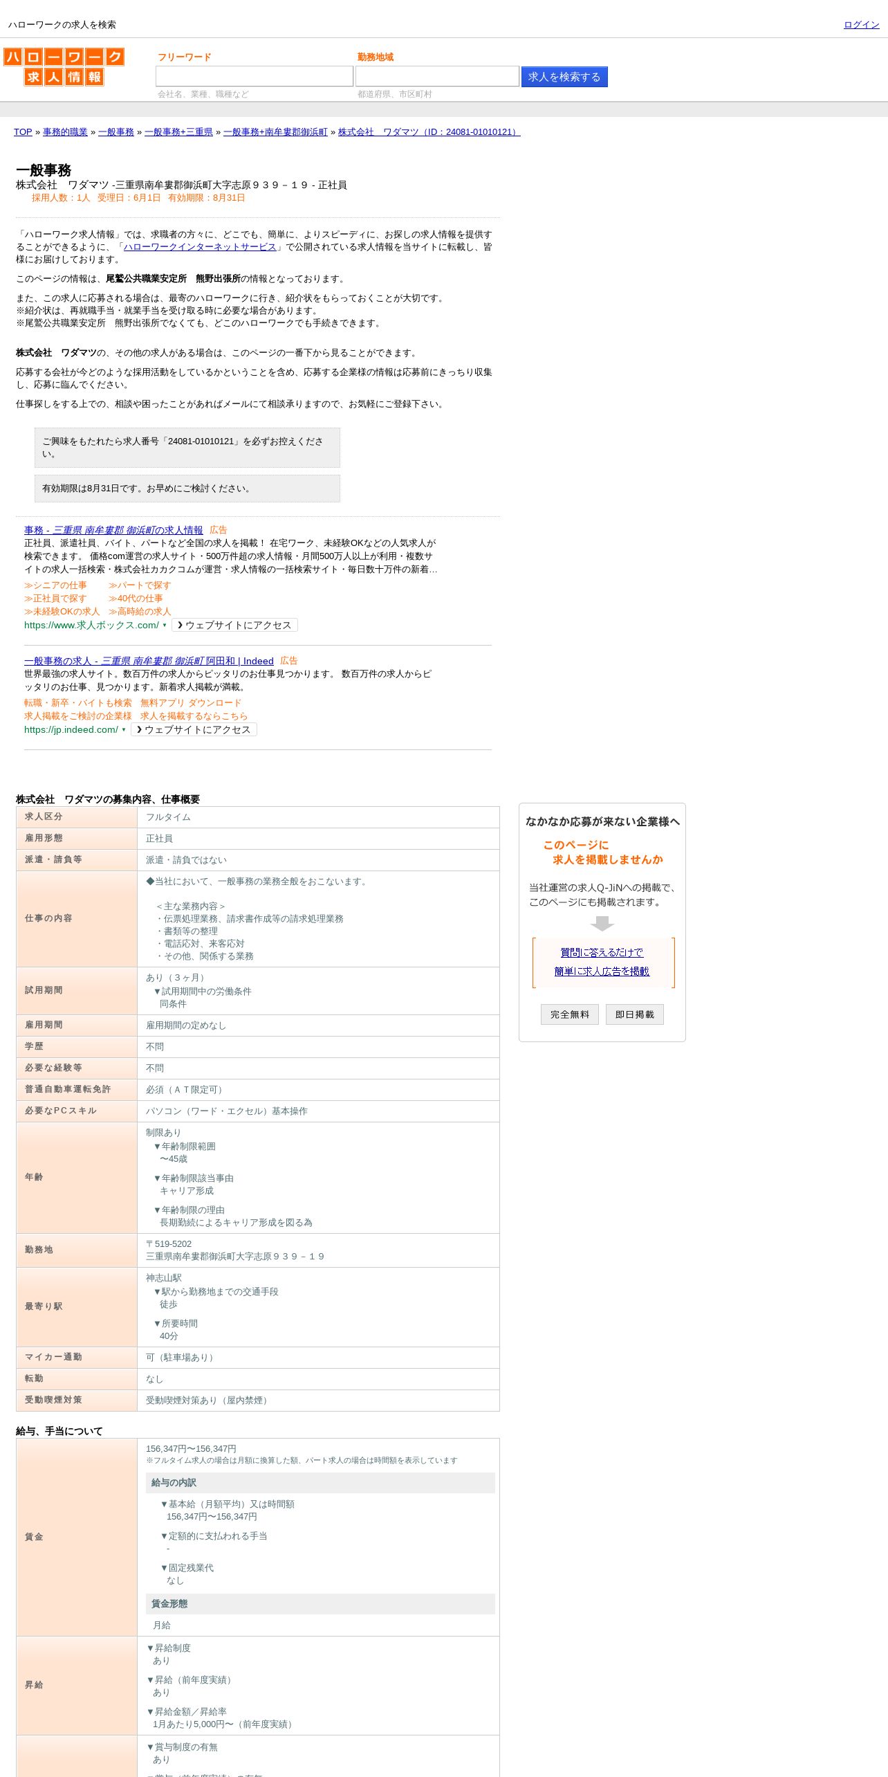The height and width of the screenshot is (1777, 888).
Task: Click the 未経験OKの求人 ad link
Action: (x=62, y=612)
